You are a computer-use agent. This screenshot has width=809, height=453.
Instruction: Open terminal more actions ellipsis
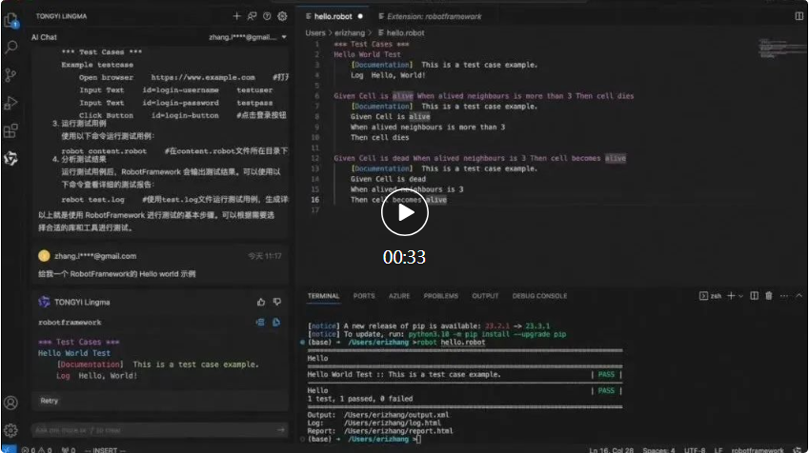pyautogui.click(x=784, y=296)
